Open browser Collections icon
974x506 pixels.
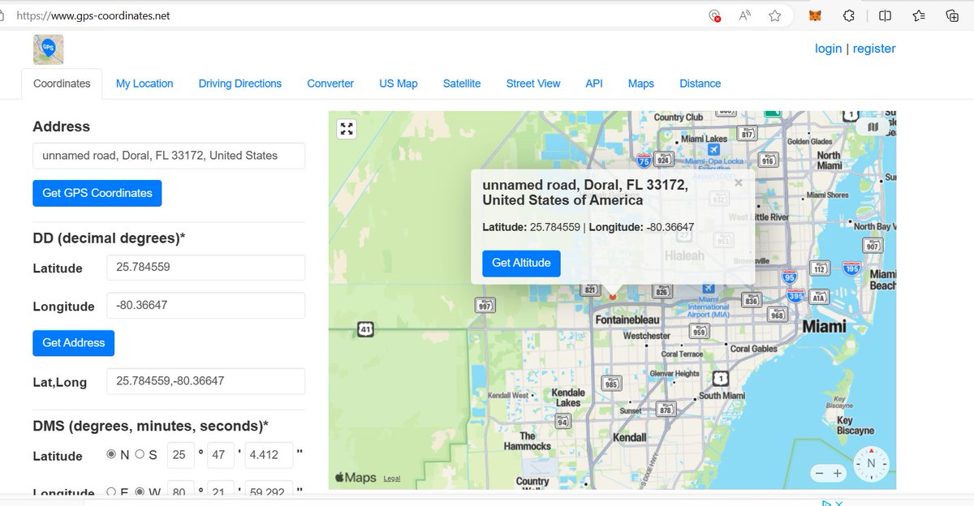coord(953,15)
